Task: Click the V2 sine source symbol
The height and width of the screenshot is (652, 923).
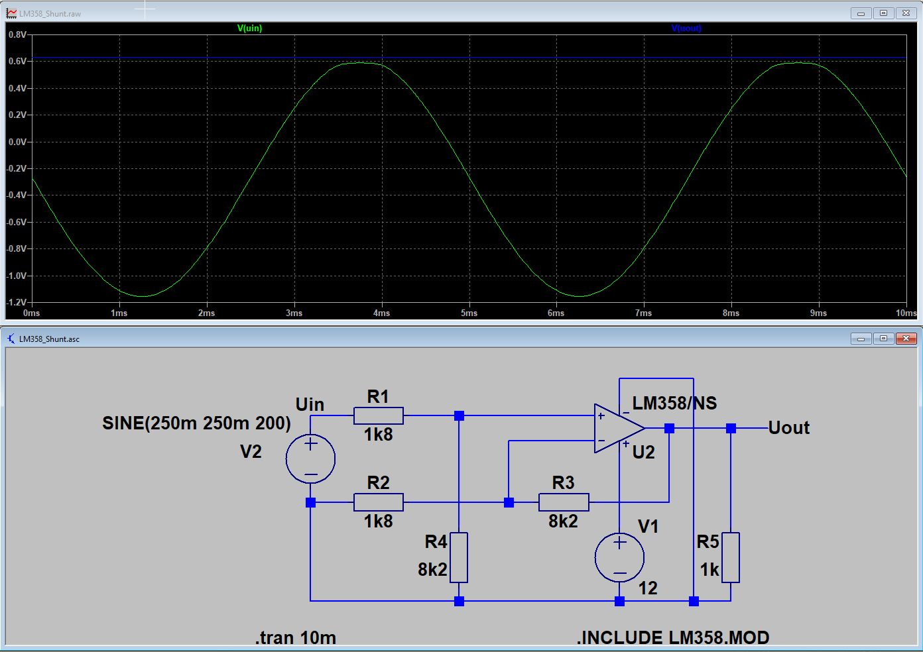Action: (x=310, y=459)
